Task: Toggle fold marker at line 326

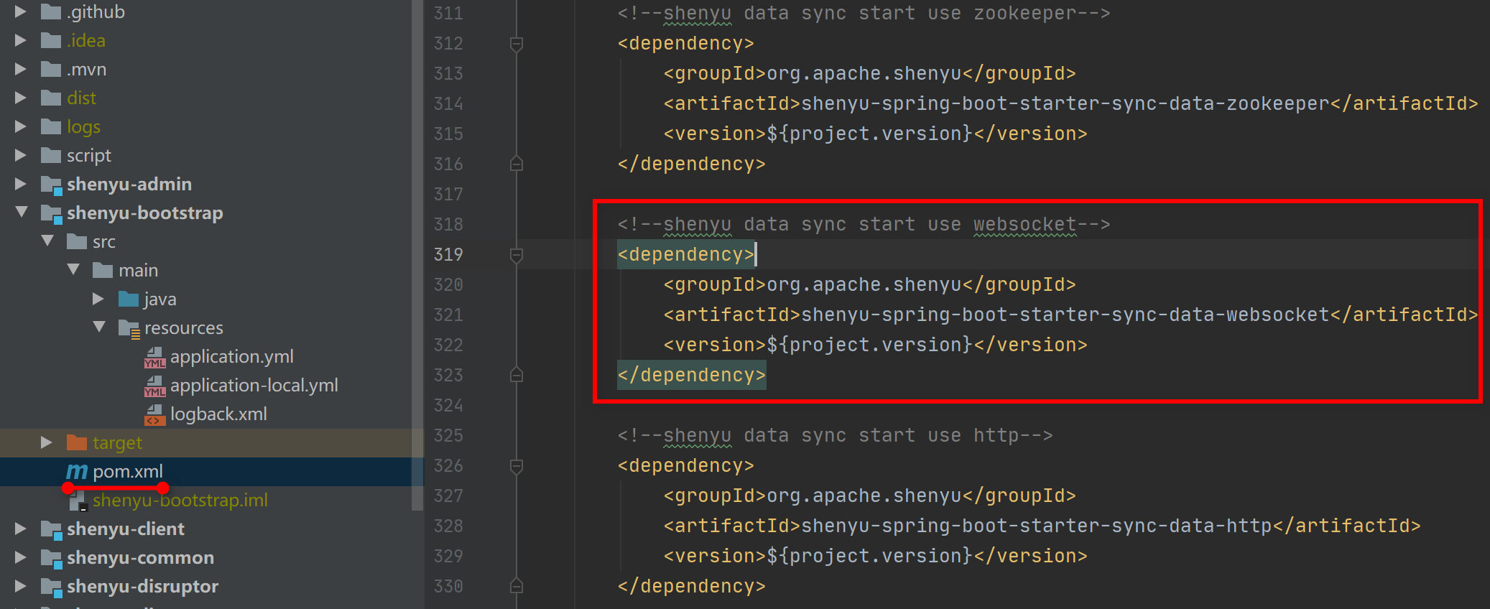Action: click(x=516, y=466)
